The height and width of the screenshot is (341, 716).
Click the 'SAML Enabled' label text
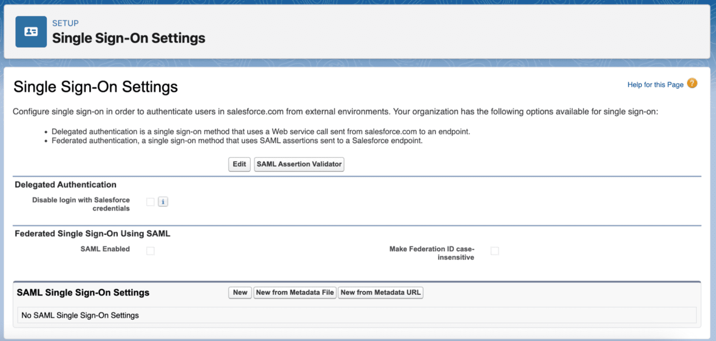pyautogui.click(x=105, y=249)
